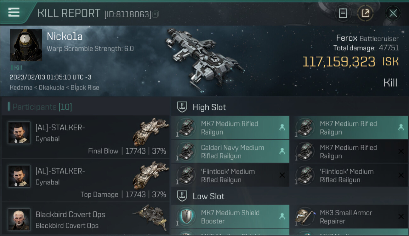The image size is (409, 236).
Task: Click the Kedama system location link
Action: tap(20, 88)
